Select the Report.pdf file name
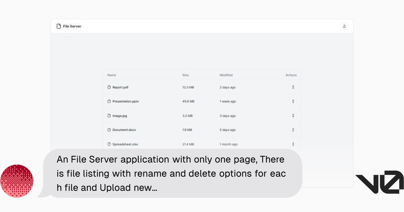This screenshot has height=212, width=404. click(x=121, y=87)
